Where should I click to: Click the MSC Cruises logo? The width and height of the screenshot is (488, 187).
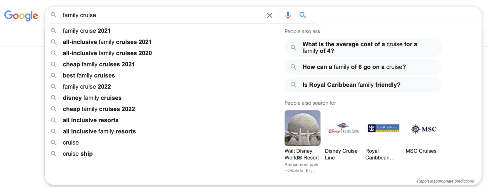coord(423,129)
